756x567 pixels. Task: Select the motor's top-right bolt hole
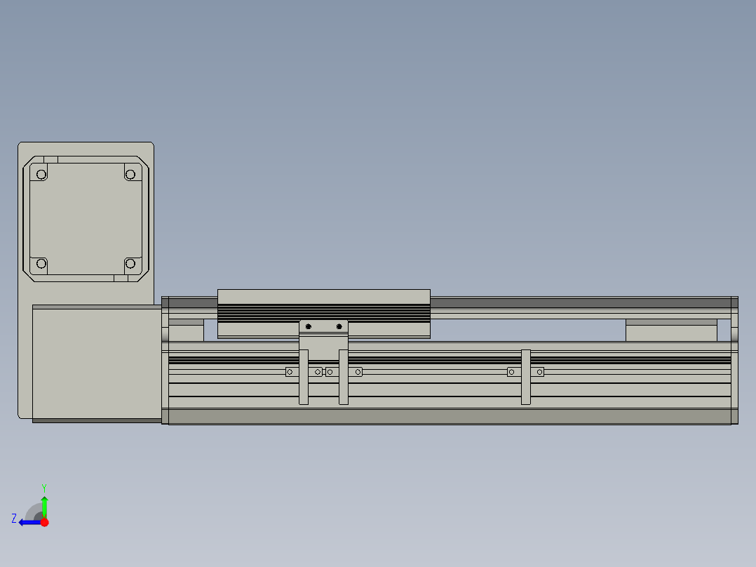(x=130, y=174)
